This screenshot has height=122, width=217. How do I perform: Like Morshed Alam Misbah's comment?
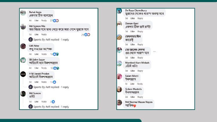pos(133,71)
